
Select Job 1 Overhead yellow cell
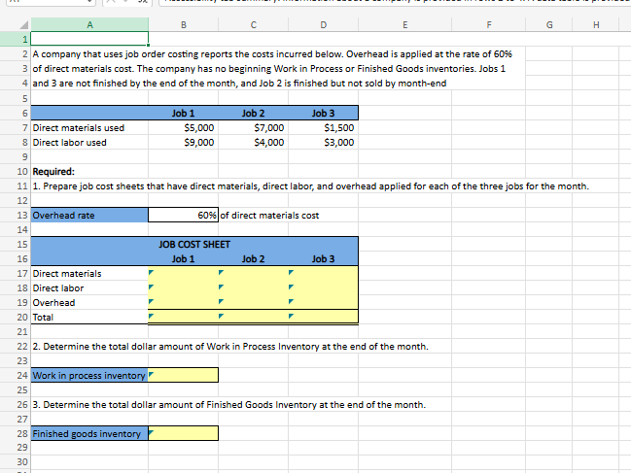[x=184, y=303]
